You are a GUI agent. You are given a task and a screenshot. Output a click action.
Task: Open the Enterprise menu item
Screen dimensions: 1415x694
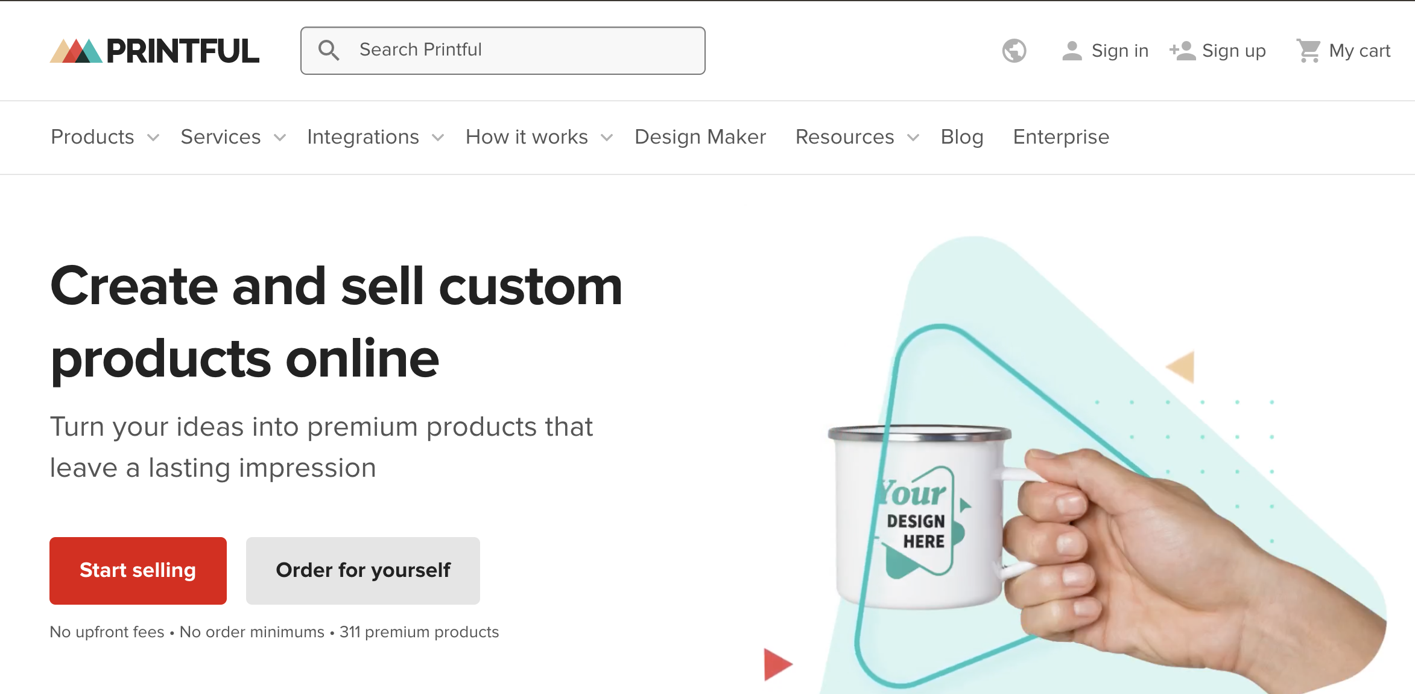(x=1060, y=137)
